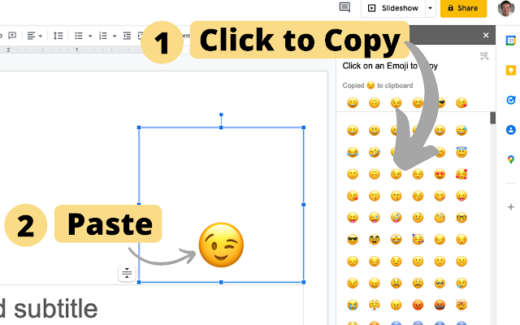Open the Google account avatar
The width and height of the screenshot is (520, 325).
[x=505, y=8]
